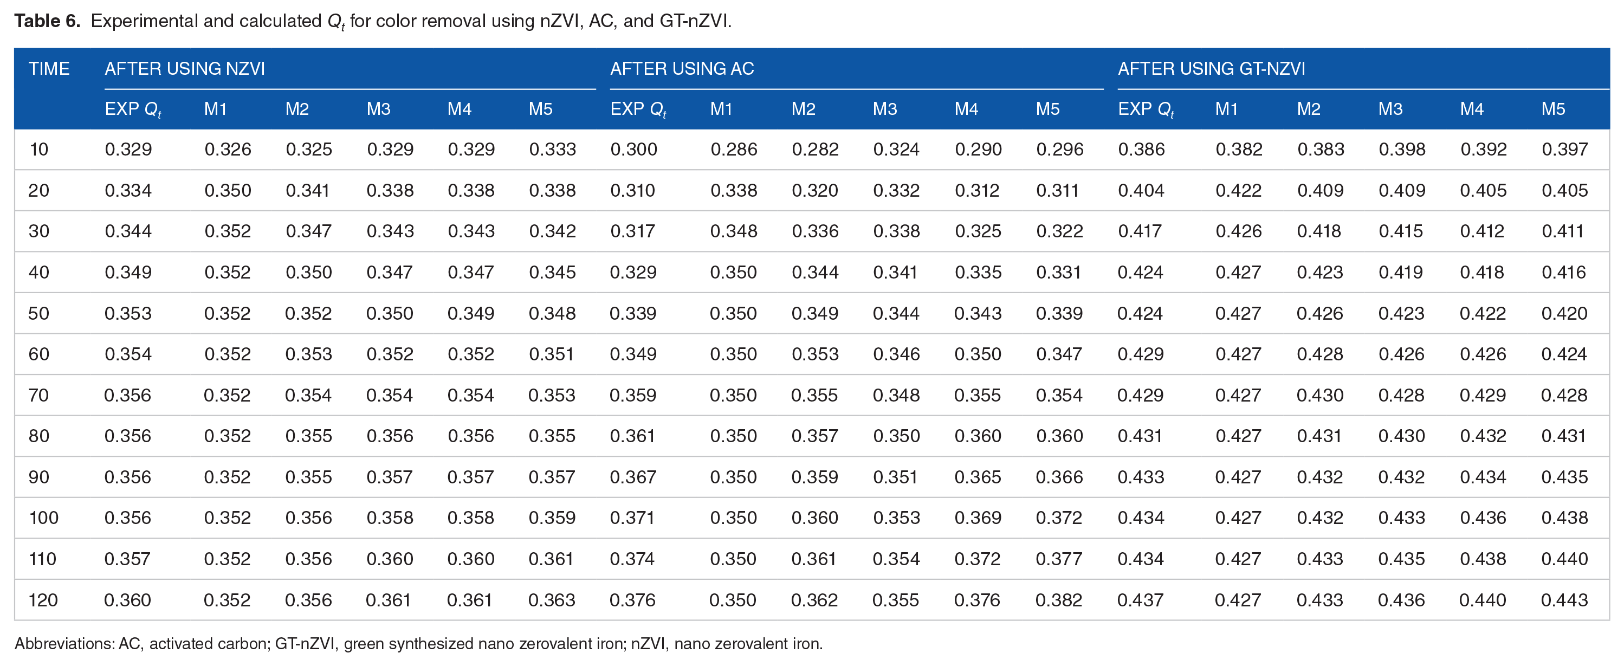
Task: Click the time value 120 row label
Action: pyautogui.click(x=43, y=600)
